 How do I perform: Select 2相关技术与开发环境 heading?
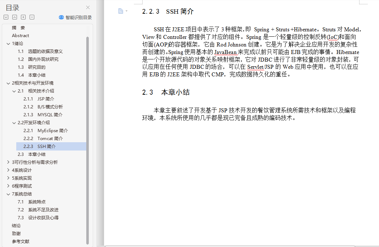(32, 83)
